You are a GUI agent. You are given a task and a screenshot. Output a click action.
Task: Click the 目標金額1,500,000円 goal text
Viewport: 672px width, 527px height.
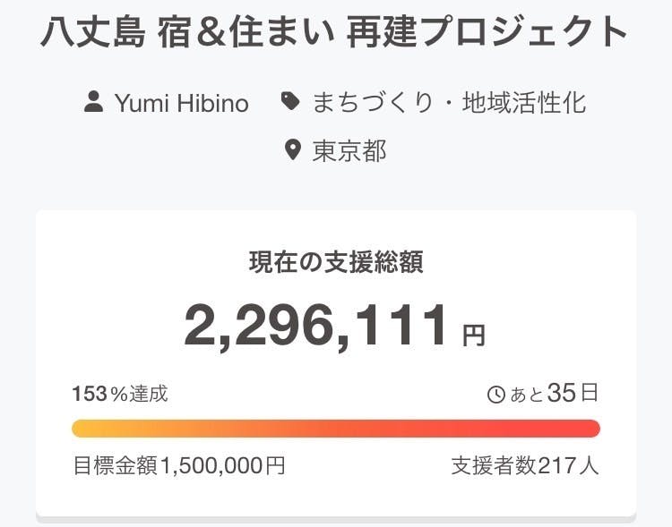[179, 466]
